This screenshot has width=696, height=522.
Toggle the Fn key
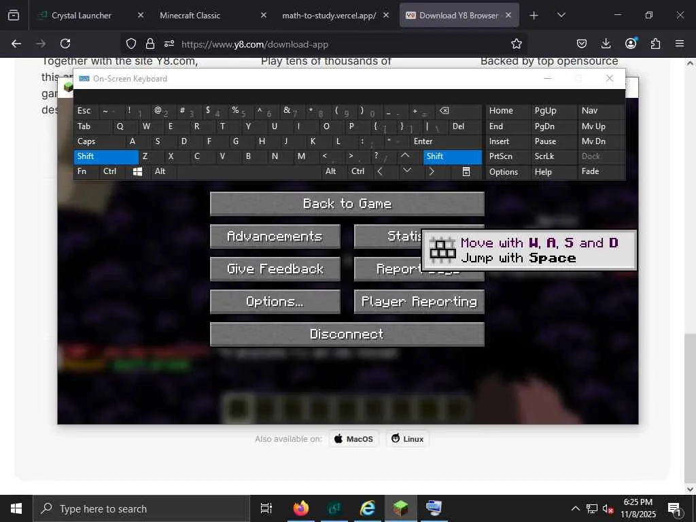coord(86,171)
